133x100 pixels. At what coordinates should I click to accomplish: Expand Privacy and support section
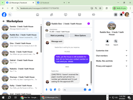(x=112, y=66)
